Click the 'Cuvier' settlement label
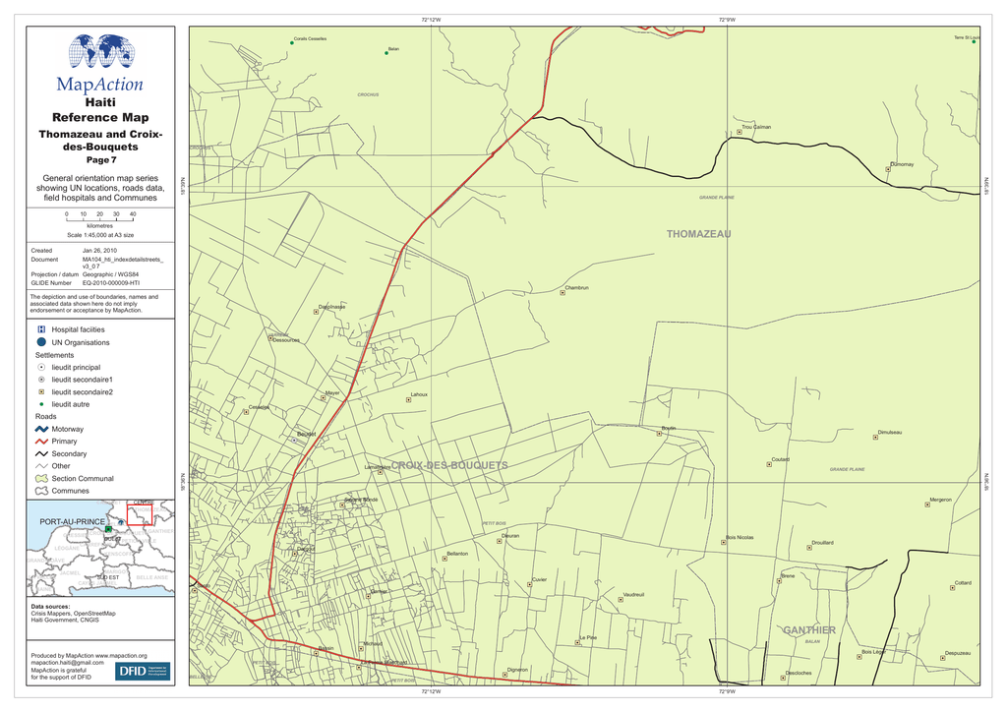 (540, 579)
